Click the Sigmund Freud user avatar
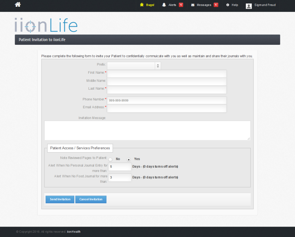295x237 pixels. coord(249,6)
